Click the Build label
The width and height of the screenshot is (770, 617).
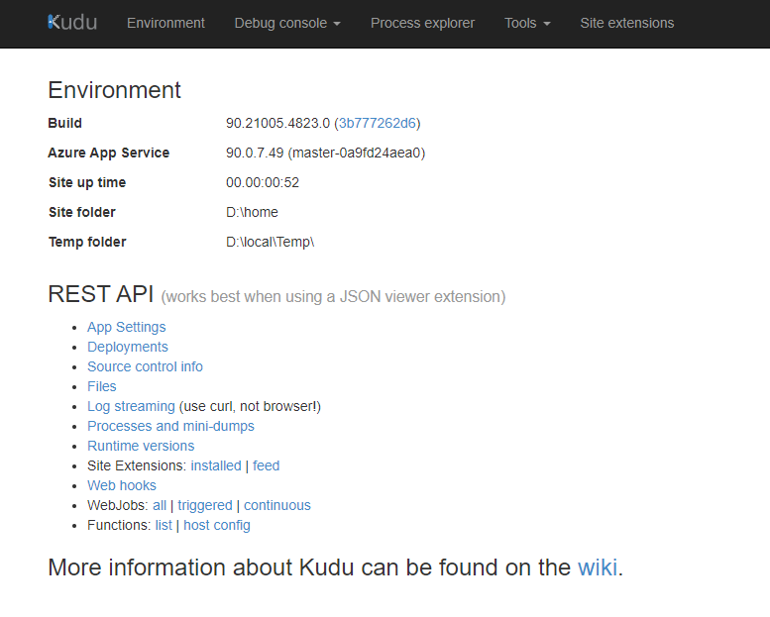[x=64, y=123]
